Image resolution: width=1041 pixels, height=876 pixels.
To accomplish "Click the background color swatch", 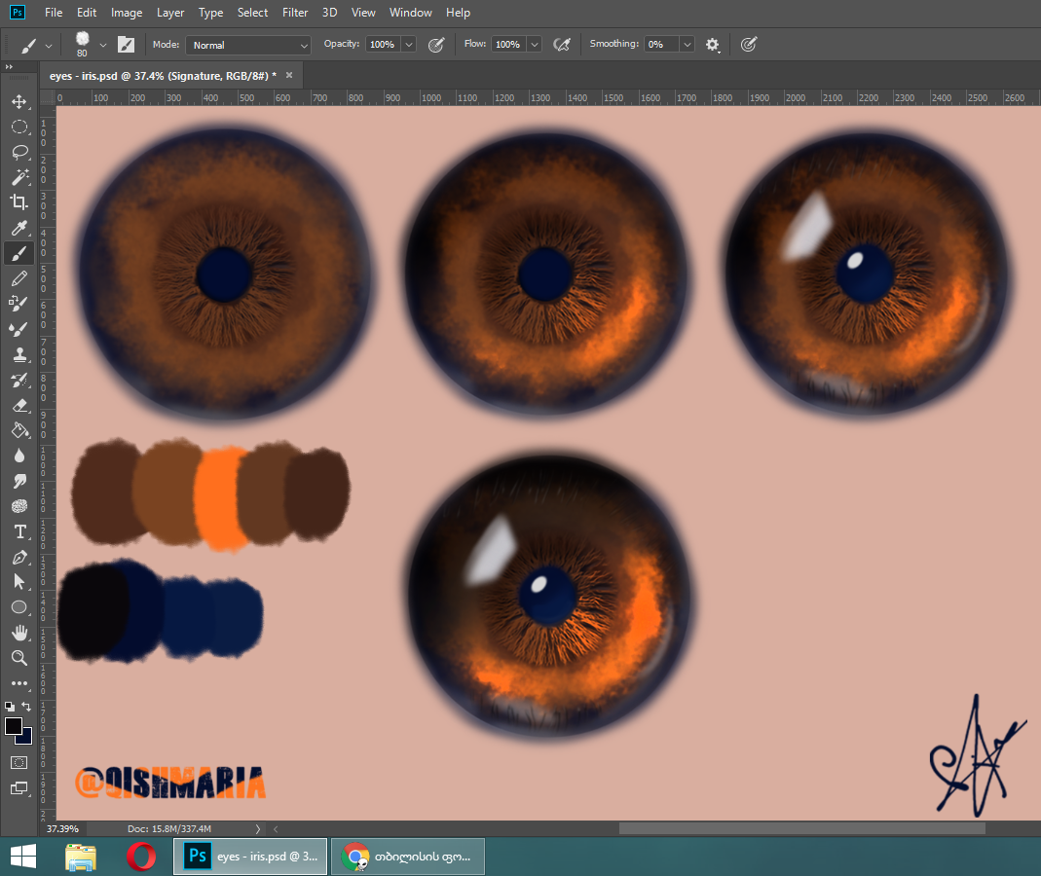I will (27, 738).
